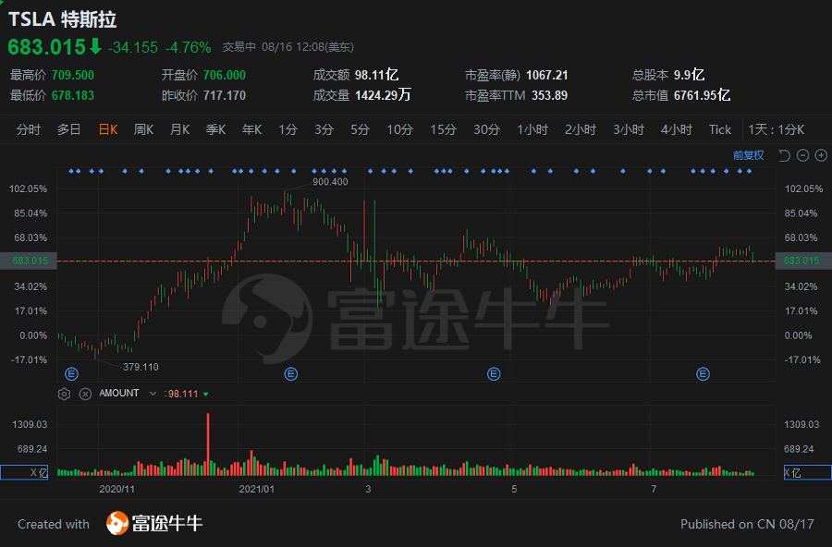Image resolution: width=832 pixels, height=547 pixels.
Task: Click earnings E marker near month 7
Action: coord(704,374)
